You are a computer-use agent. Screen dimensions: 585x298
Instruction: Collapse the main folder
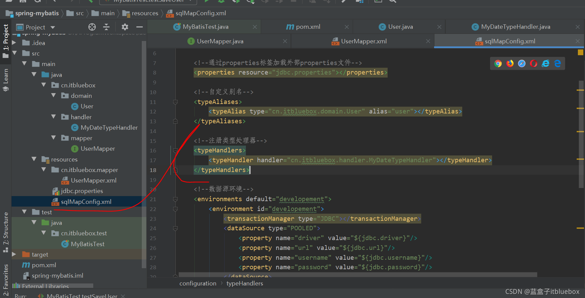pyautogui.click(x=24, y=64)
